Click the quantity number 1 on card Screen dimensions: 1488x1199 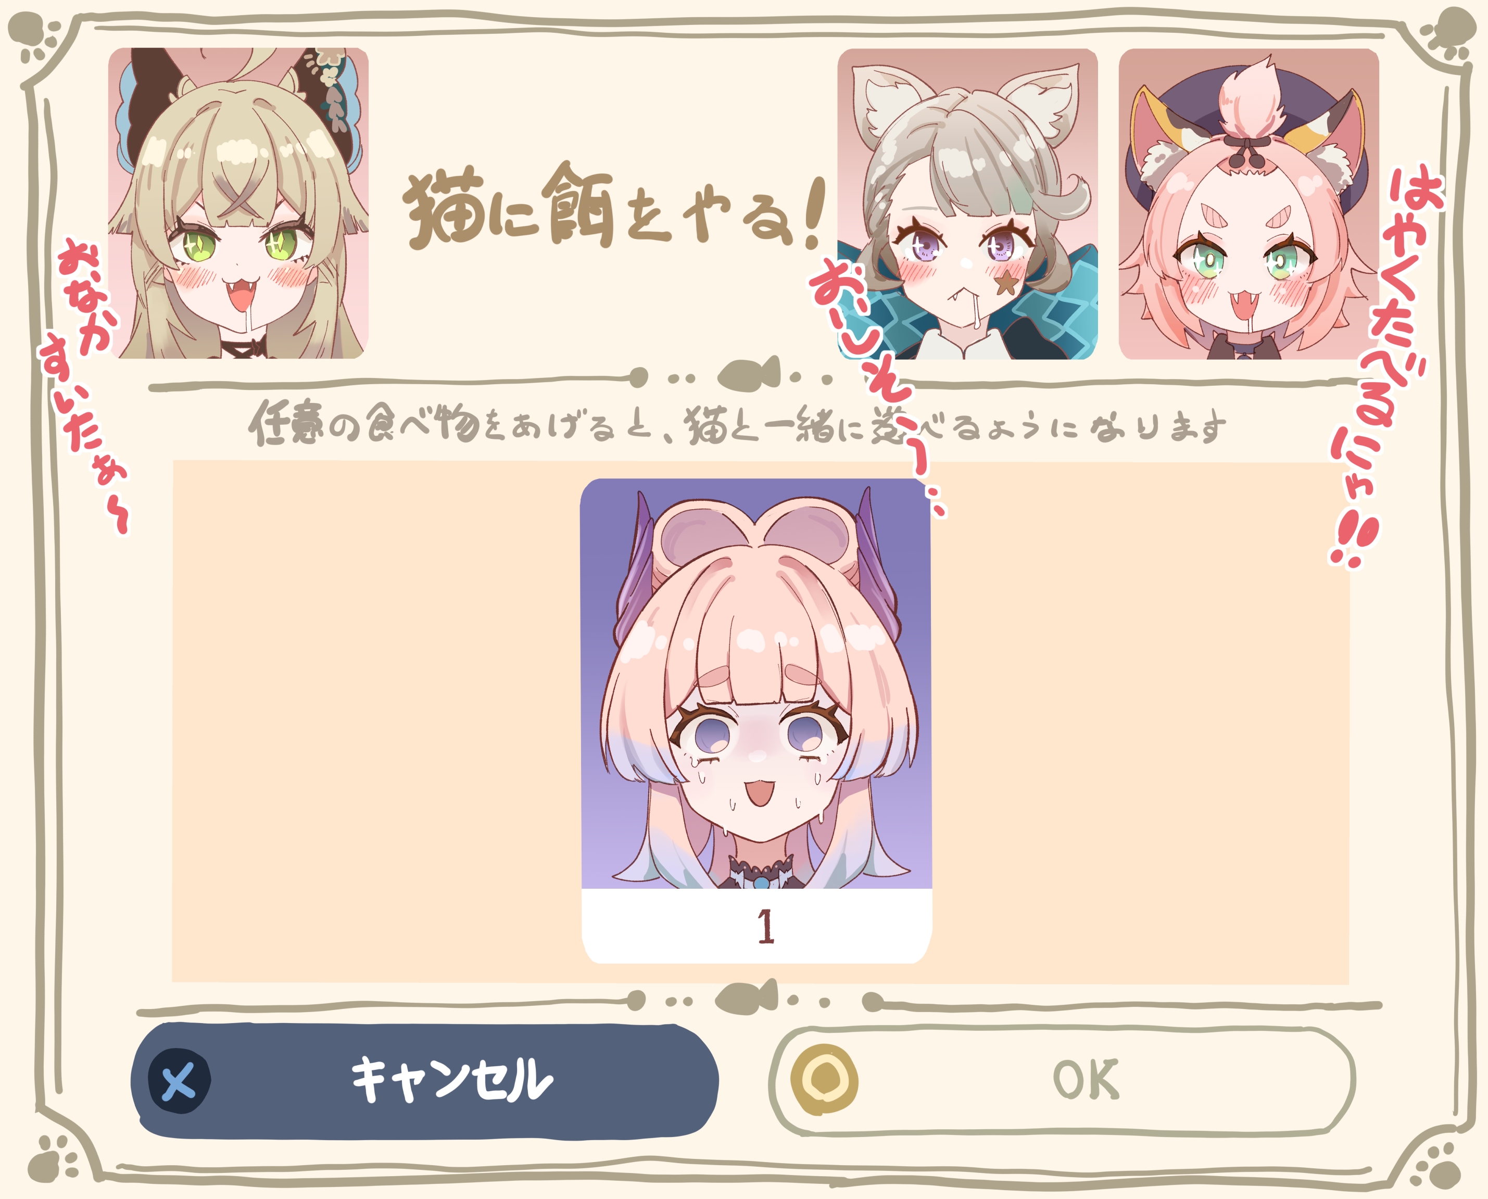coord(765,926)
